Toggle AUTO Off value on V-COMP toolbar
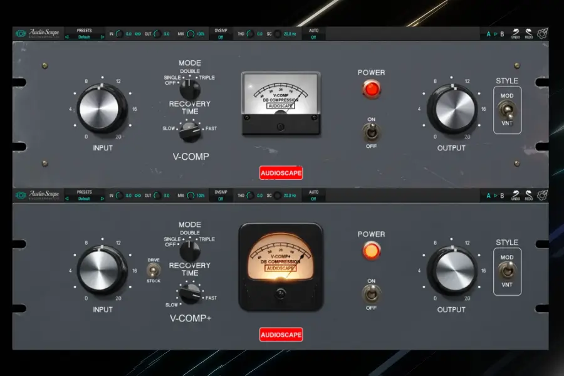 pos(313,38)
